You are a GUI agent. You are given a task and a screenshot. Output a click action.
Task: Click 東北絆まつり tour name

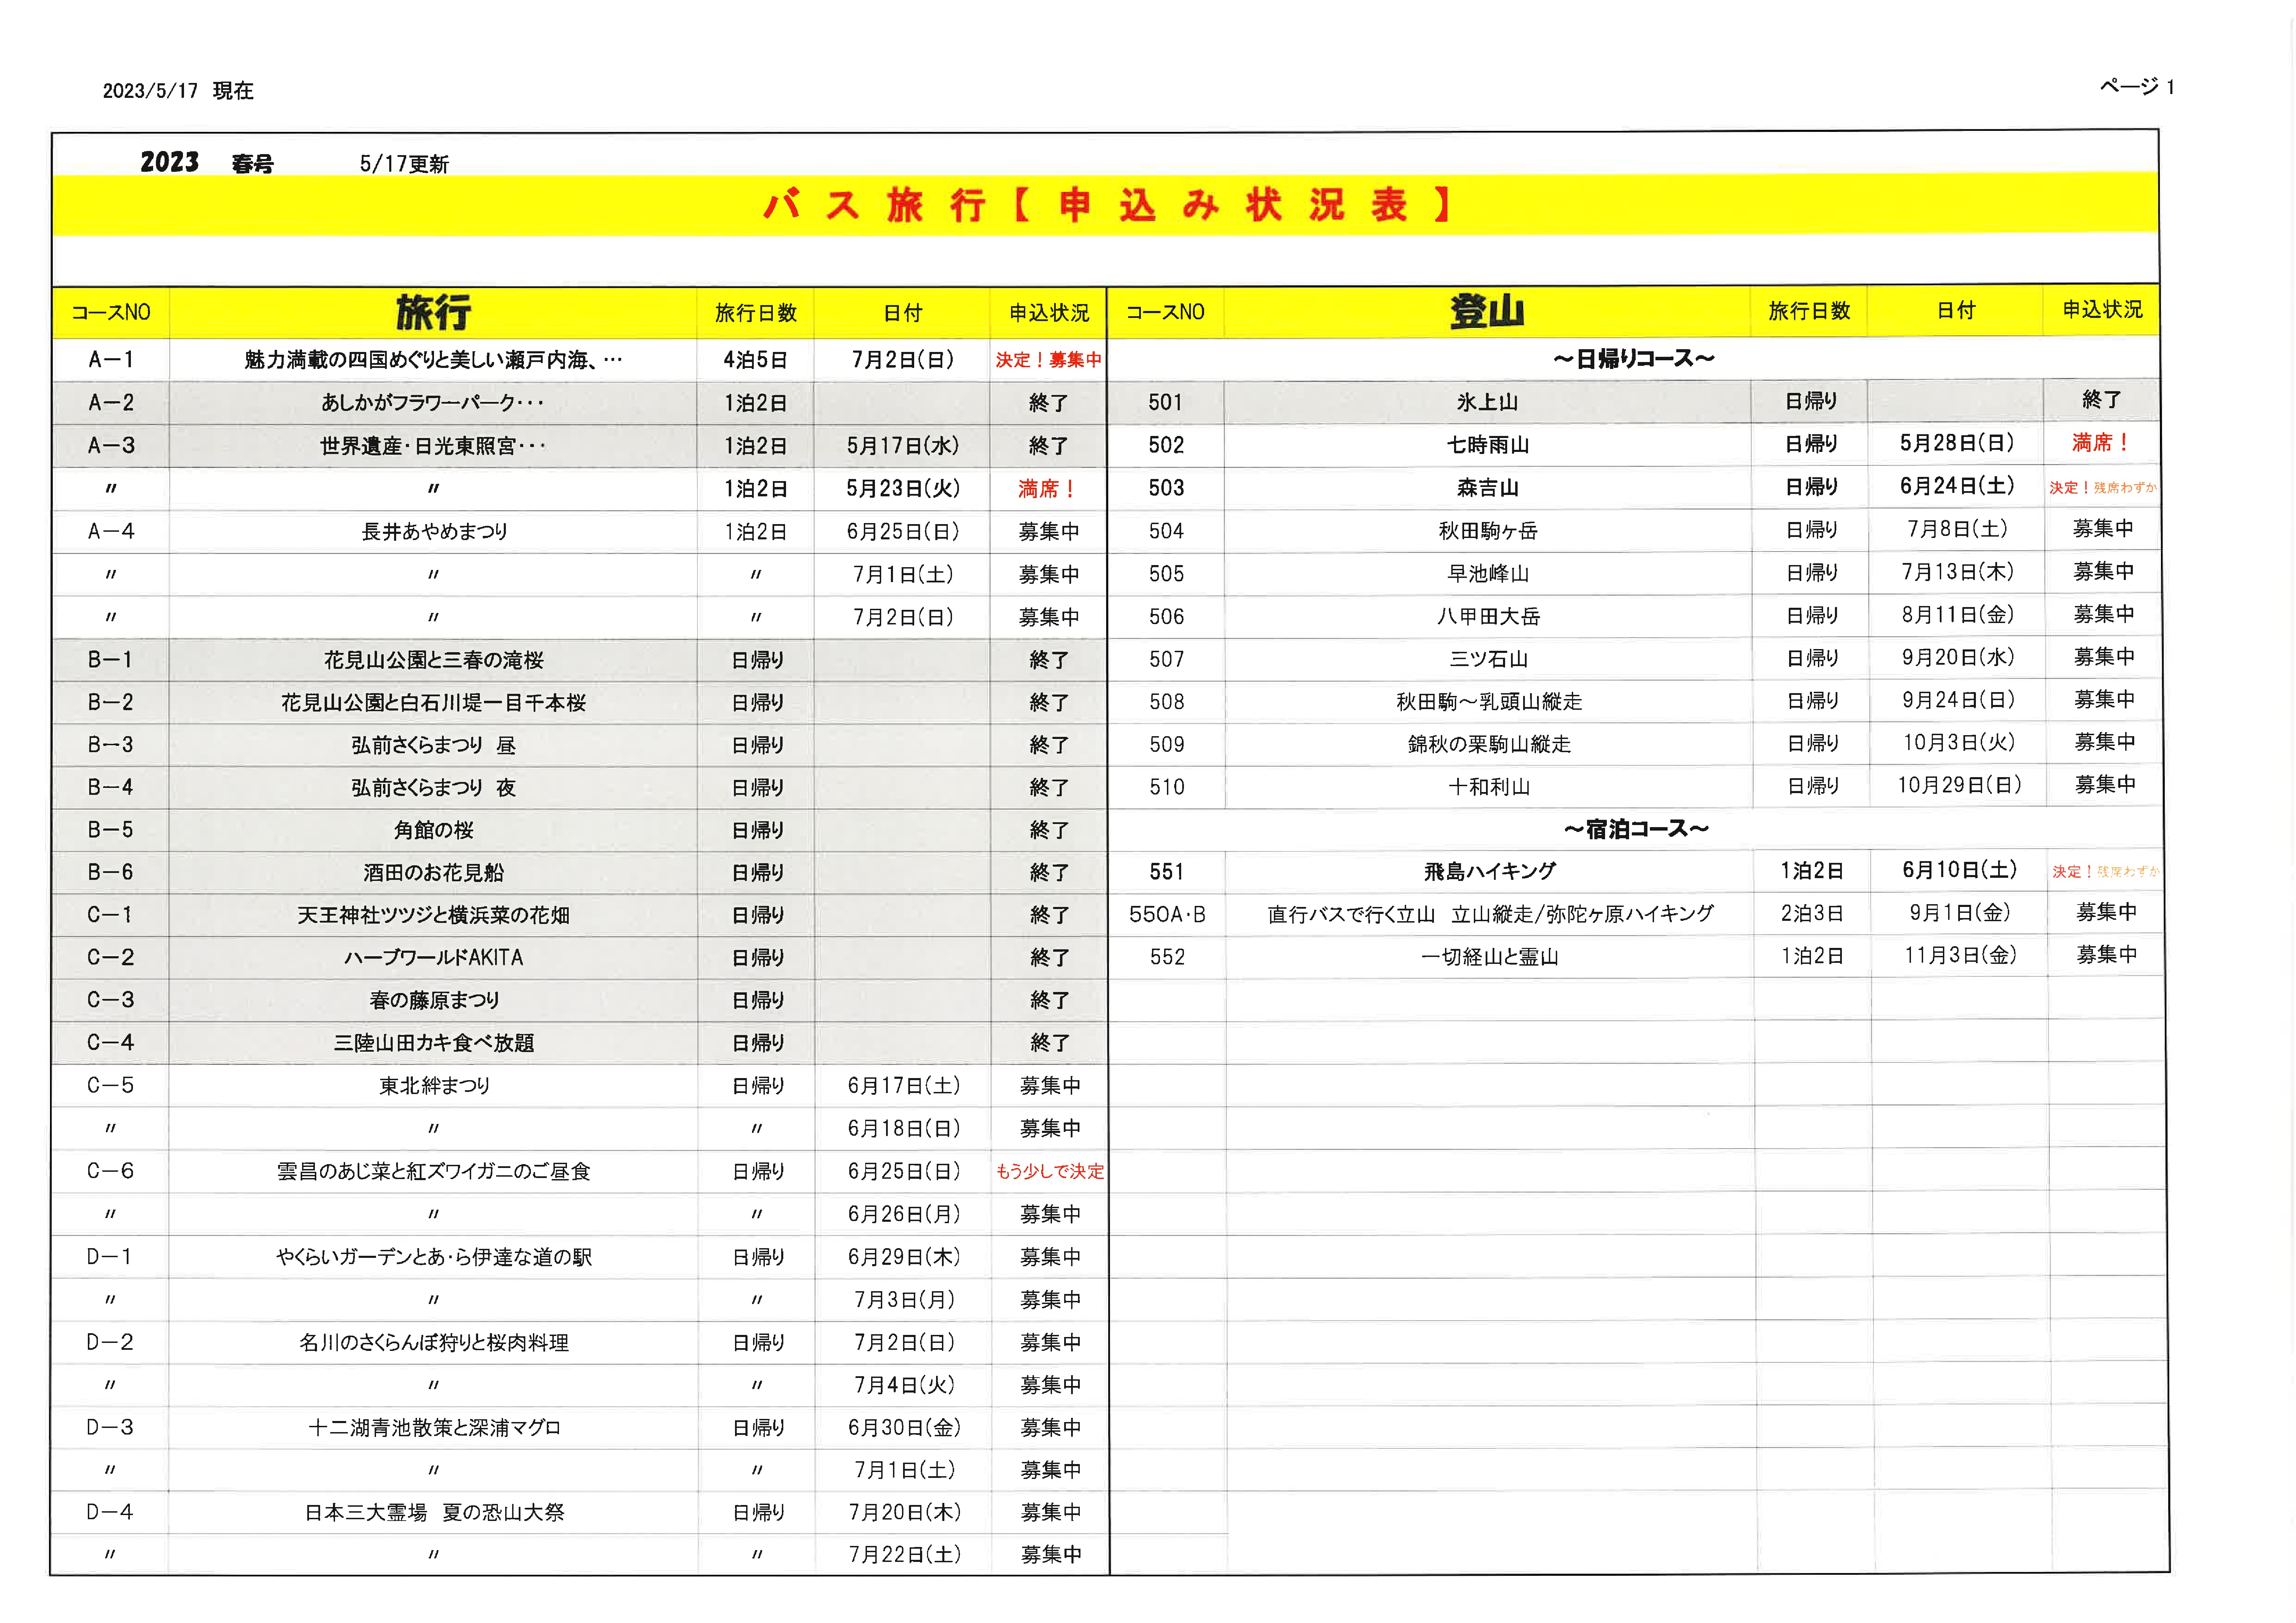[434, 1086]
